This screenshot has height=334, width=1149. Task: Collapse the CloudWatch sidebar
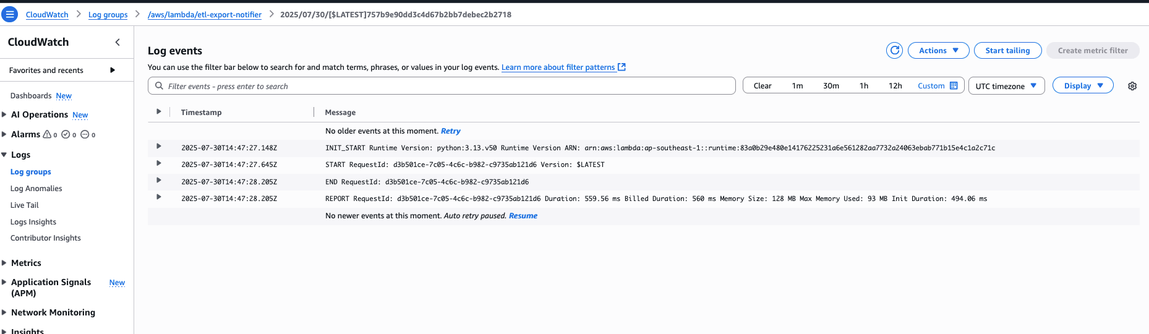tap(117, 42)
